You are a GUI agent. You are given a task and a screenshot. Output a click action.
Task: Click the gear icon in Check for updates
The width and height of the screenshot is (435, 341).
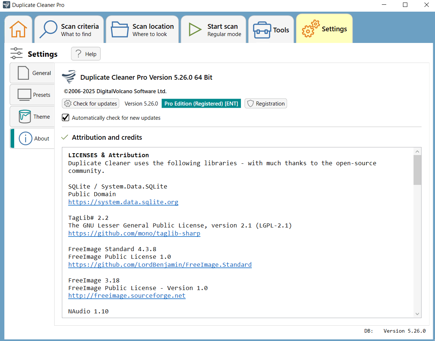pyautogui.click(x=68, y=103)
